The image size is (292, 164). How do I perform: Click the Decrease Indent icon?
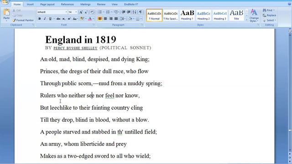(124, 12)
